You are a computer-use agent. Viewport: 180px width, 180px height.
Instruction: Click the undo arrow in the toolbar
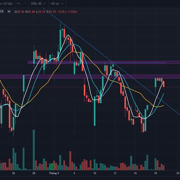(19, 4)
